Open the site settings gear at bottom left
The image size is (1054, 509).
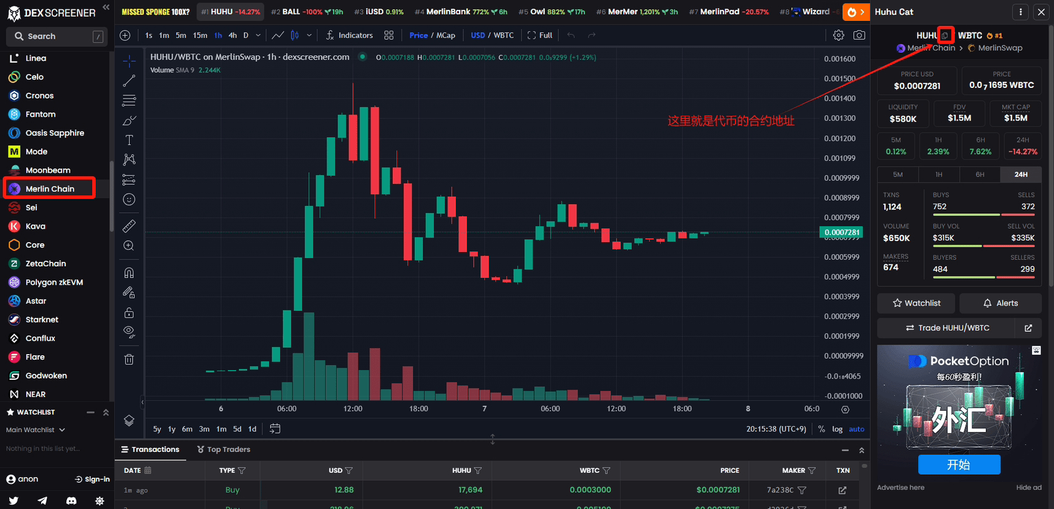point(100,500)
